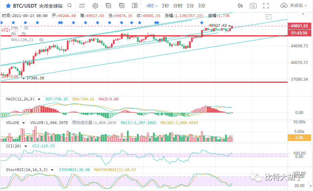
Task: Enter fullscreen mode
Action: [x=266, y=6]
